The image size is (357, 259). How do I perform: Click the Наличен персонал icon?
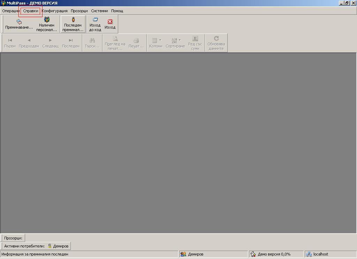[47, 20]
